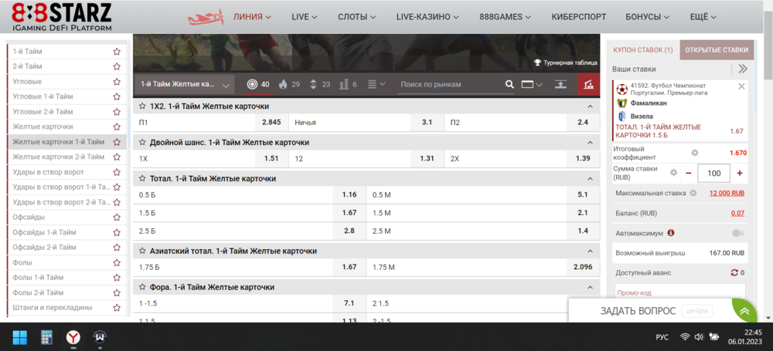Click the magnifier search icon

[509, 84]
